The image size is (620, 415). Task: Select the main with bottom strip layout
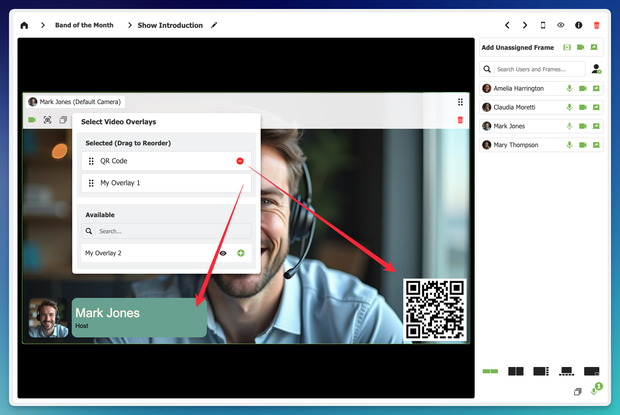pos(567,371)
